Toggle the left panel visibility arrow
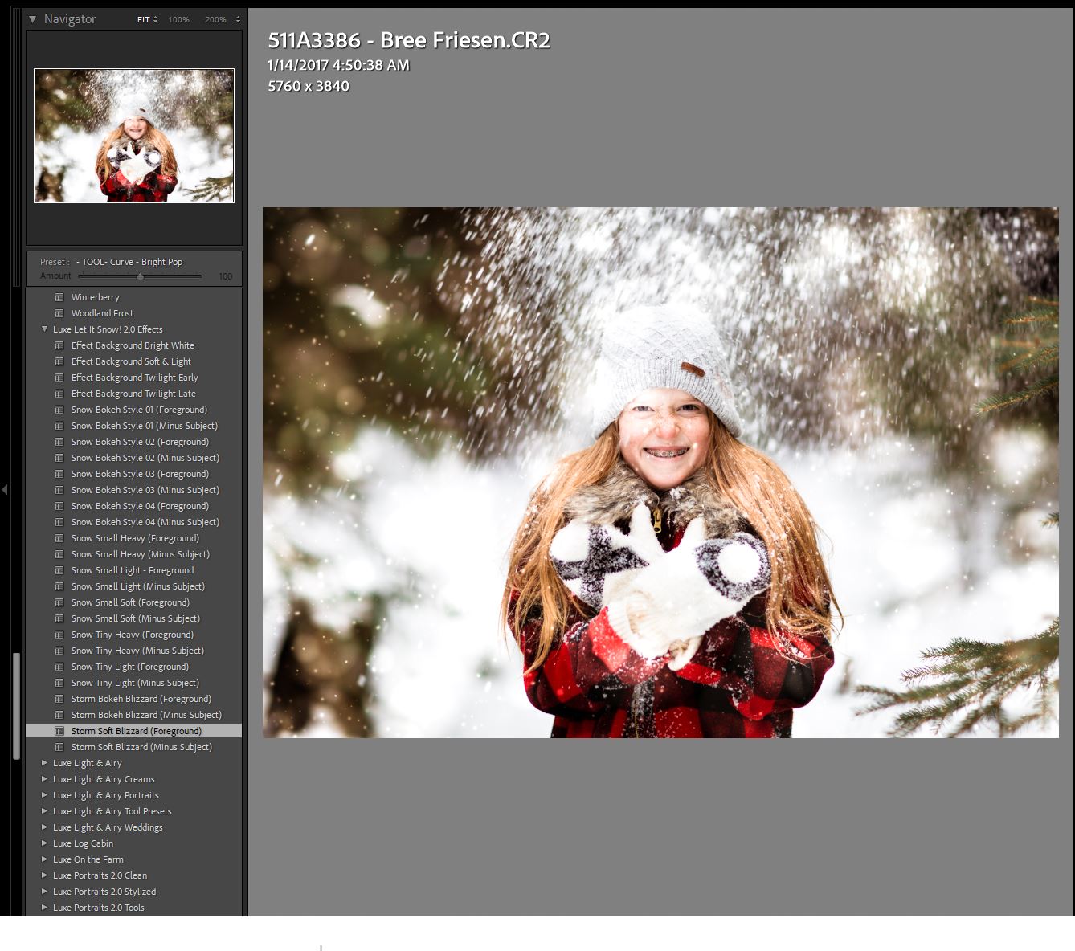Screen dimensions: 1075x951 (x=6, y=490)
